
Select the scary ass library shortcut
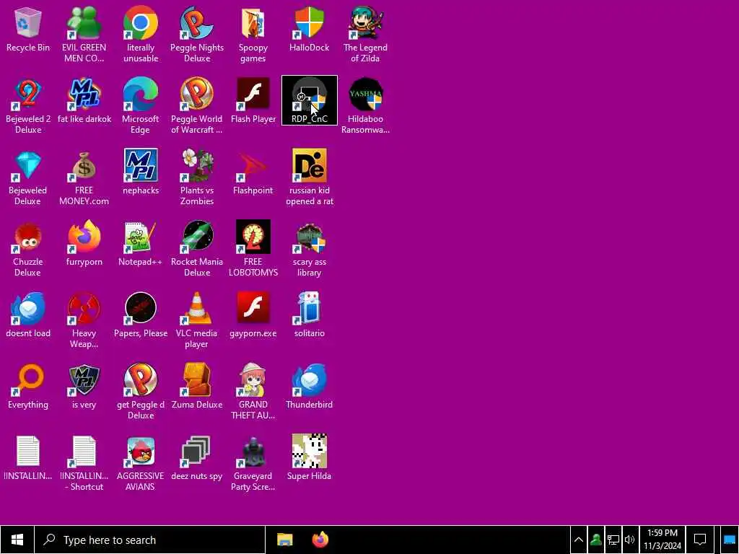309,249
